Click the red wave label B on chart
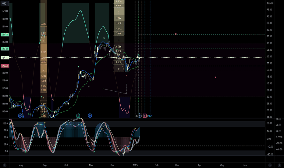Screen dimensions: 284x168 click(176, 34)
